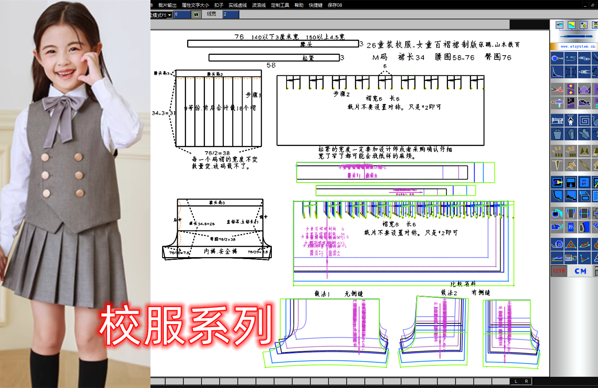The width and height of the screenshot is (598, 388).
Task: Select the 朴 character icon
Action: 571,227
